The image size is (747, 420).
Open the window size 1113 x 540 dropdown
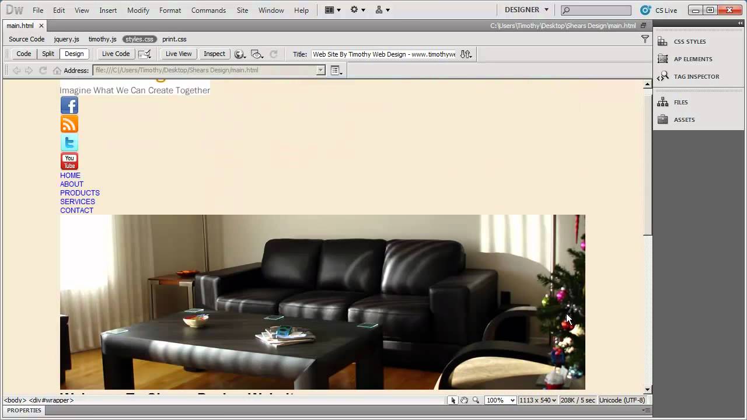coord(537,400)
